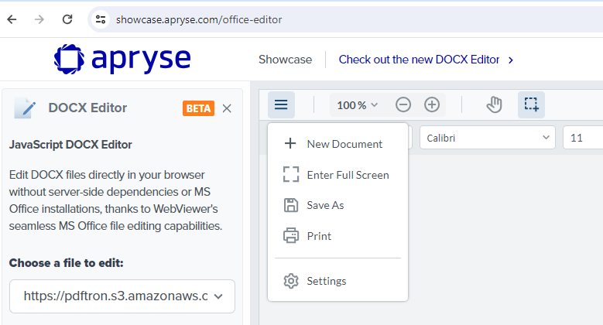Close the DOCX Editor panel
This screenshot has height=325, width=603.
[227, 108]
